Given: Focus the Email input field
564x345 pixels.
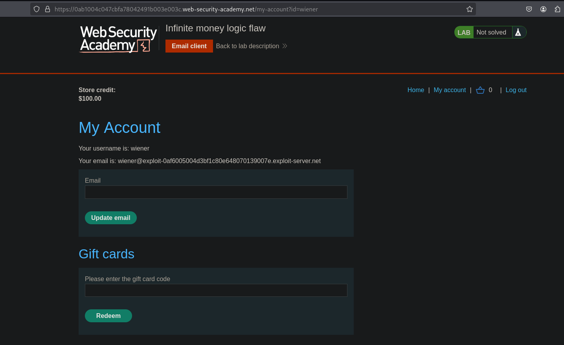Looking at the screenshot, I should coord(216,192).
